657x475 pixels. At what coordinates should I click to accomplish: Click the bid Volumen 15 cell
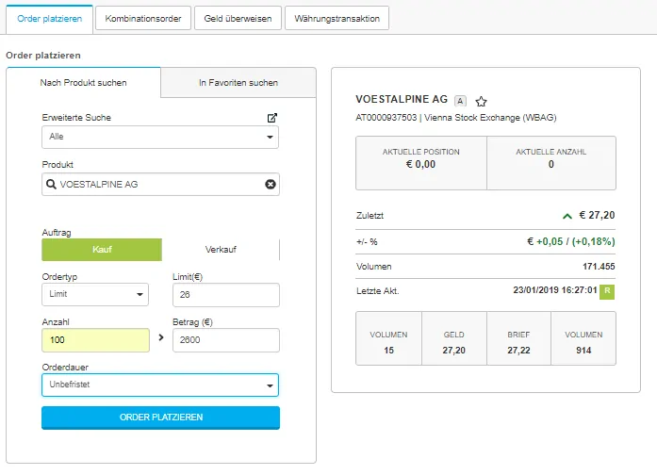click(x=389, y=338)
